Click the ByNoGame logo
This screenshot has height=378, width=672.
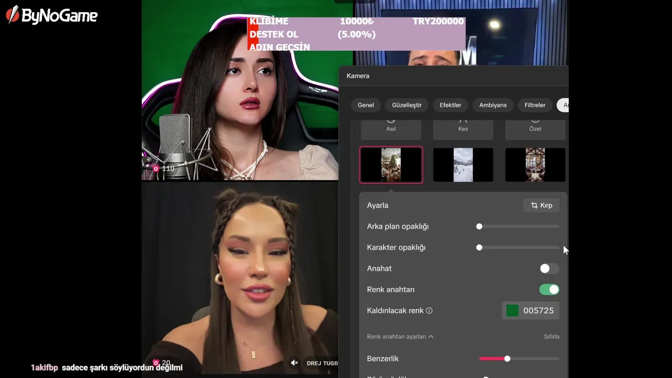tap(52, 15)
